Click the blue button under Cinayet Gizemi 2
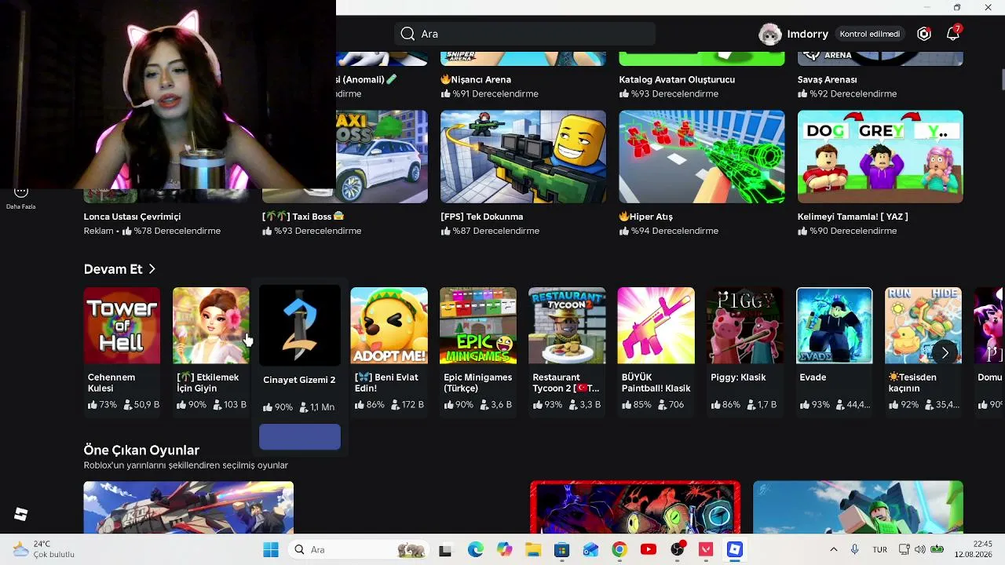Image resolution: width=1005 pixels, height=565 pixels. click(300, 437)
